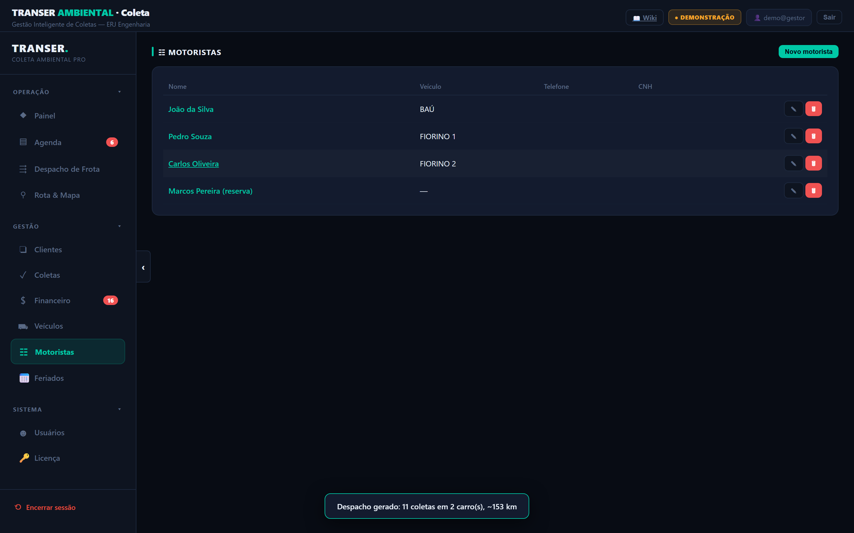Screen dimensions: 854x533
Task: Click the Clientes sidebar icon
Action: pyautogui.click(x=23, y=250)
